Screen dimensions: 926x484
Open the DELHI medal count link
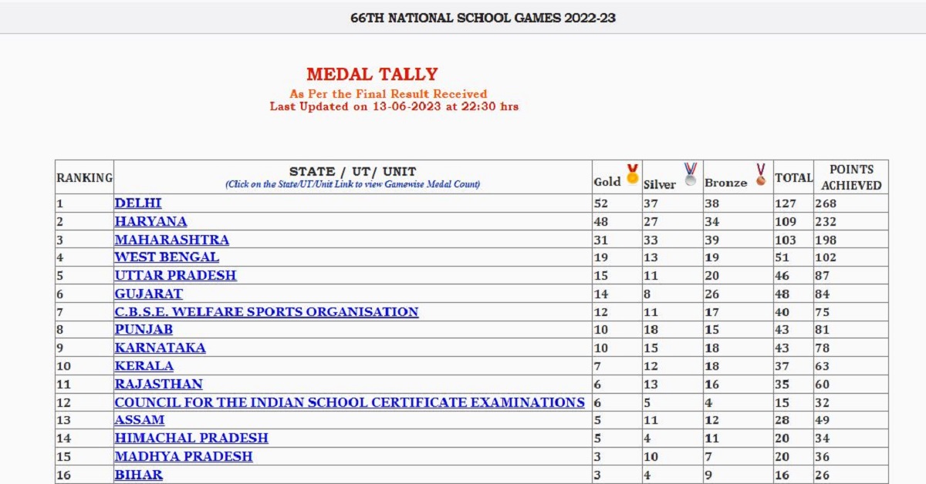138,203
